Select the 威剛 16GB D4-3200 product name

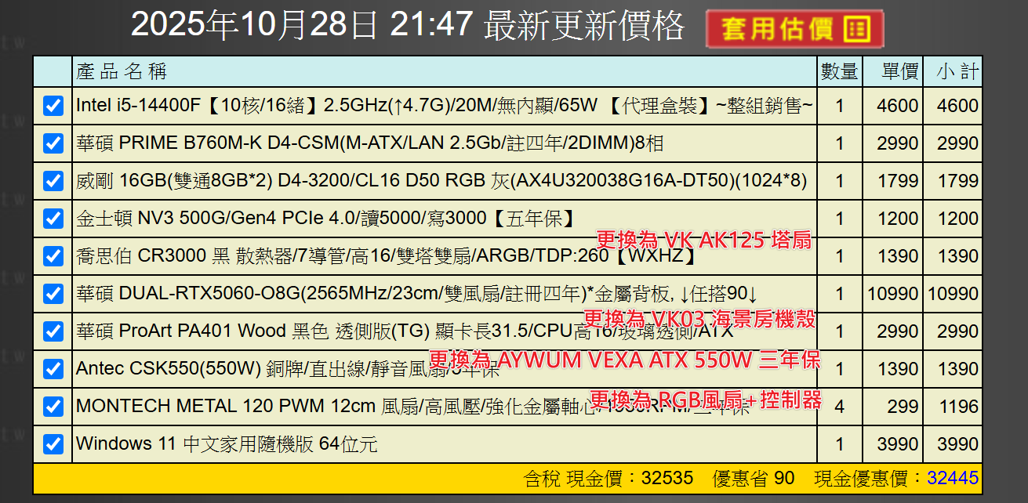pos(441,180)
